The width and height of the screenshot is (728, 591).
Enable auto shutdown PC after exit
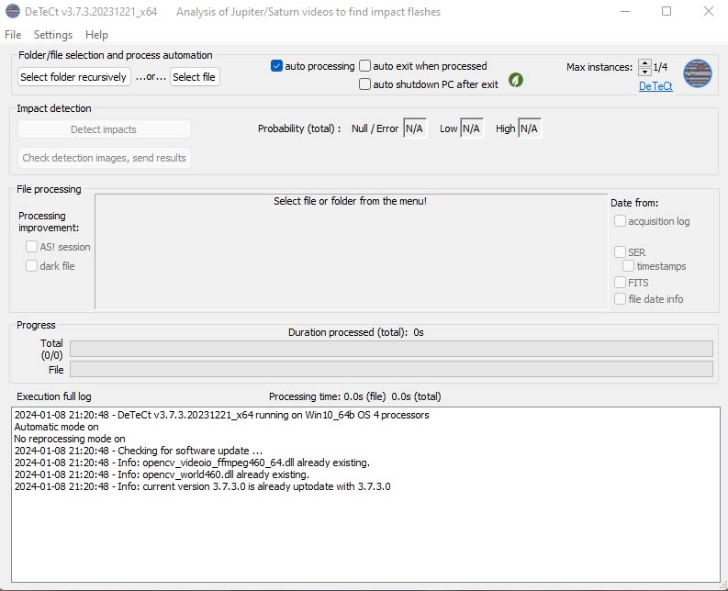point(365,84)
